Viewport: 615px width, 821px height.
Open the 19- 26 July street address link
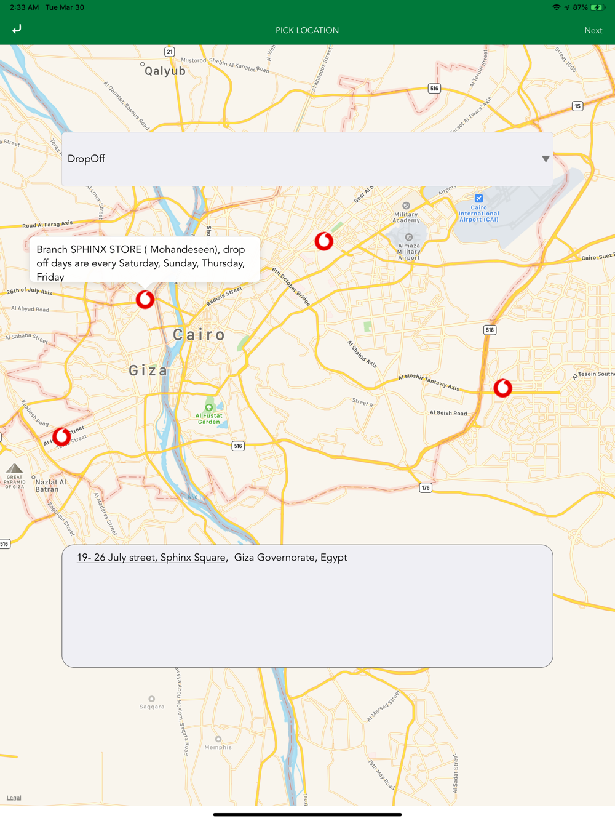point(151,558)
